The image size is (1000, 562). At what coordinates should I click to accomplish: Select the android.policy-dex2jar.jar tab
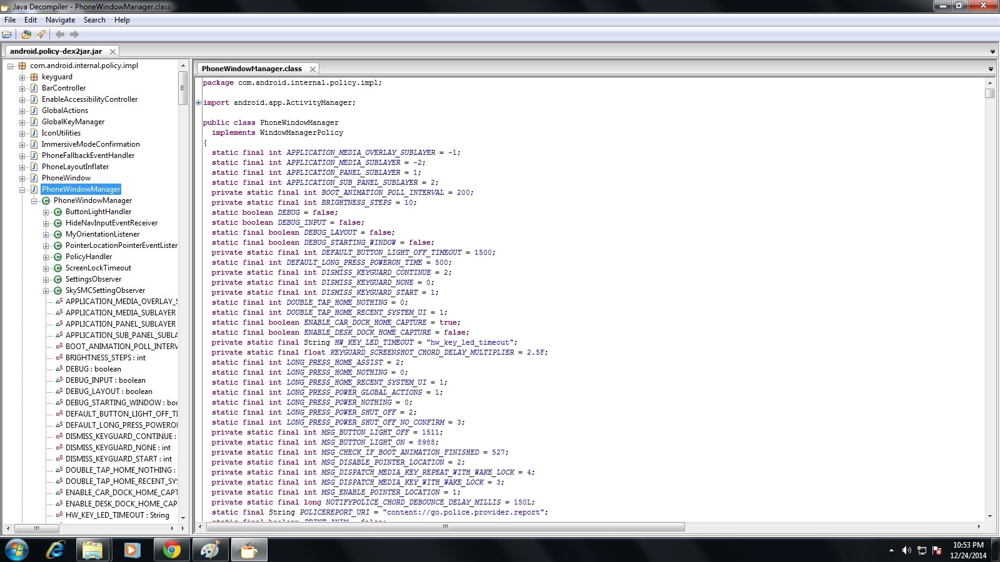coord(56,51)
